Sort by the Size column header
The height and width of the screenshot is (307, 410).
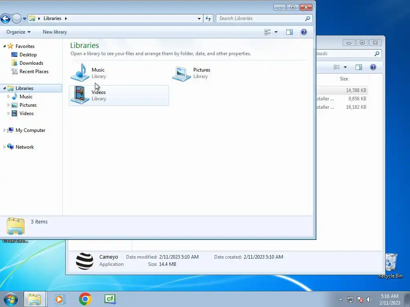tap(344, 79)
